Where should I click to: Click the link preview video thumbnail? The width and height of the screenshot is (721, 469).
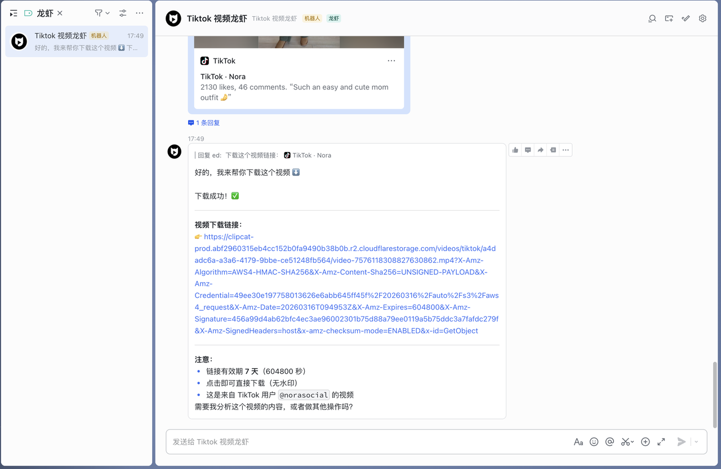[x=299, y=42]
